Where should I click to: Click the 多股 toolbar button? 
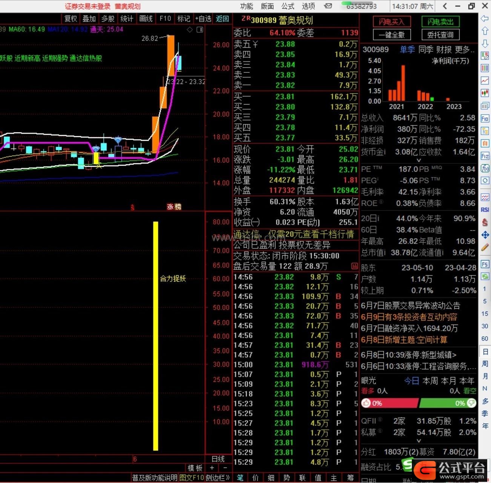(x=108, y=18)
